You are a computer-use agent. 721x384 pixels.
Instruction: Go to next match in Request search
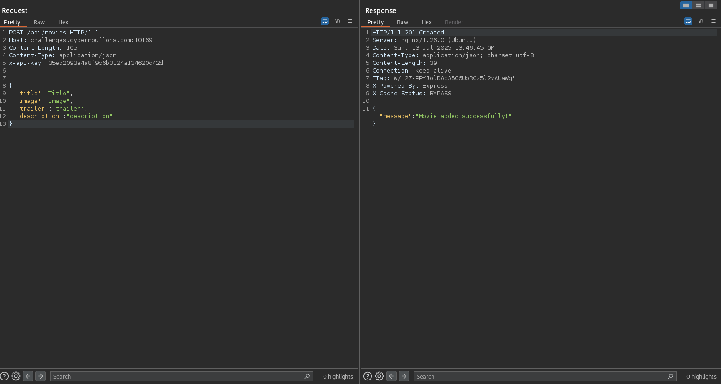coord(41,376)
